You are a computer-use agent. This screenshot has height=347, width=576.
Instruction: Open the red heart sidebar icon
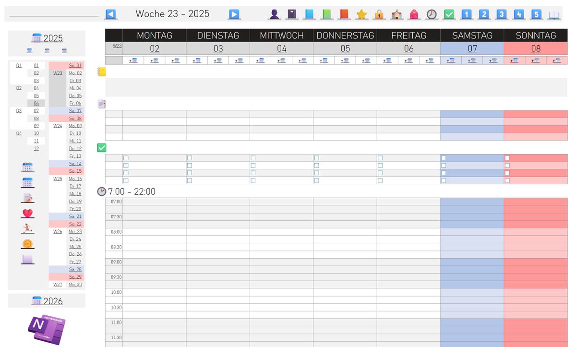(x=28, y=213)
